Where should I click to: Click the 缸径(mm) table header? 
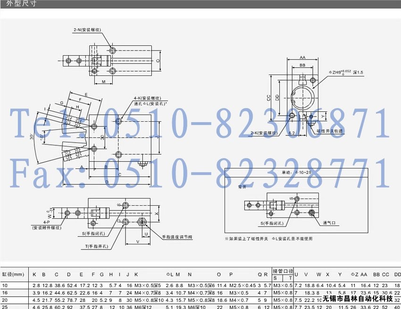click(x=13, y=274)
